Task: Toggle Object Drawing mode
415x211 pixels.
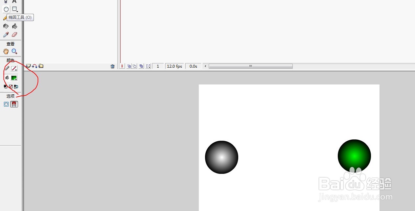Action: pos(6,104)
